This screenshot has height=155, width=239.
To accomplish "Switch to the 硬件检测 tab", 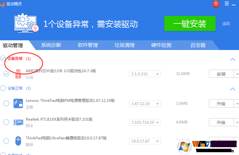I will [x=161, y=45].
